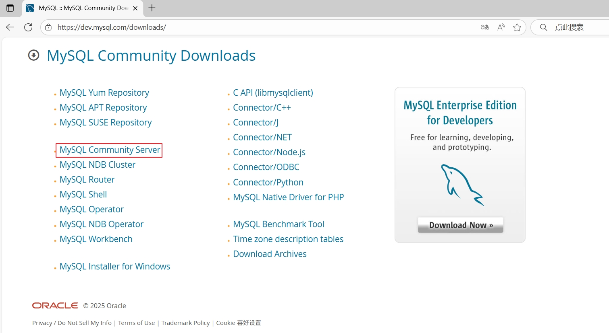Open the MySQL Benchmark Tool link
This screenshot has height=333, width=609.
(x=279, y=224)
